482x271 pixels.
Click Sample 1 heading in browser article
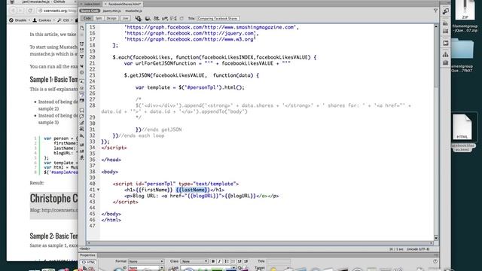(x=53, y=80)
